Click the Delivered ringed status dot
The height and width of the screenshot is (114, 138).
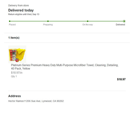coord(124,21)
